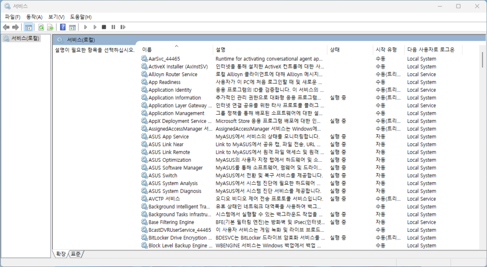
Task: Switch to the 표준 tab
Action: [76, 254]
